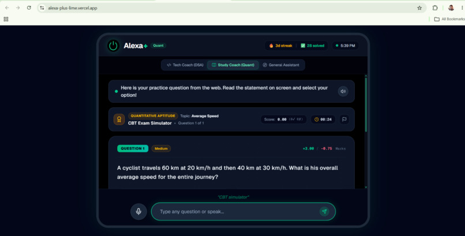The height and width of the screenshot is (236, 465).
Task: Click the microphone button to speak
Action: click(x=138, y=211)
